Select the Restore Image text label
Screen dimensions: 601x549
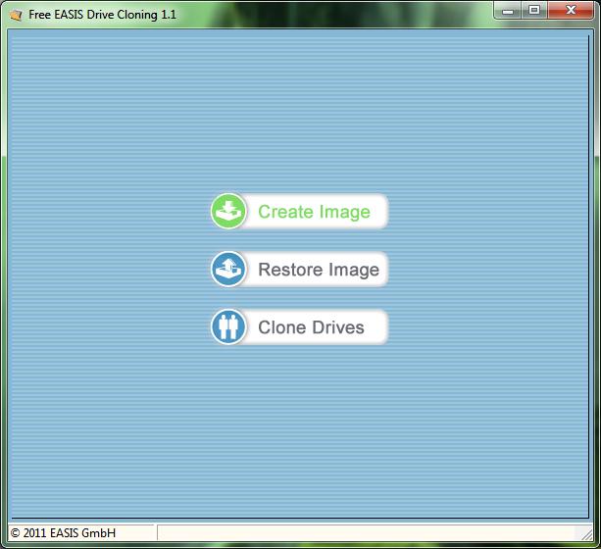pos(319,270)
